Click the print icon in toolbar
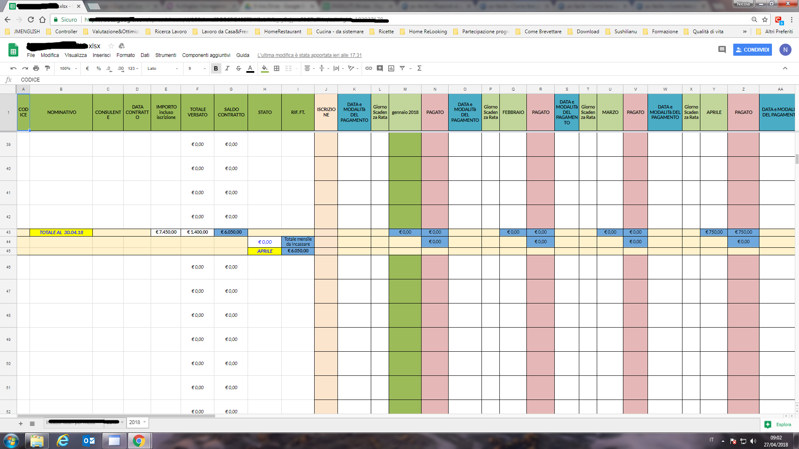The width and height of the screenshot is (799, 449). click(36, 68)
